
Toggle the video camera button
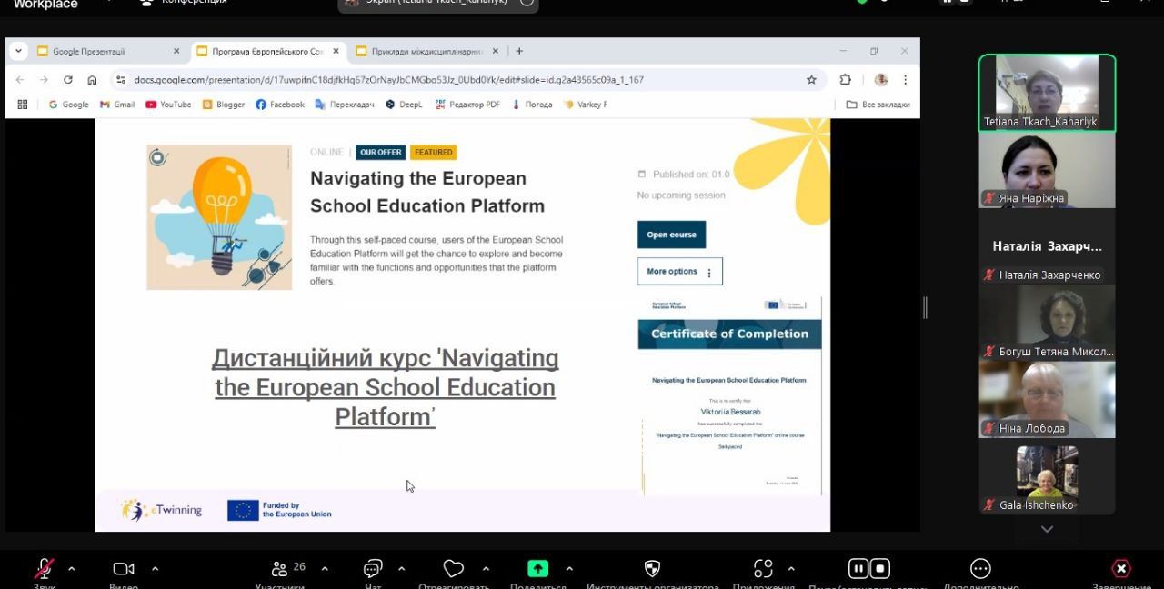coord(123,569)
